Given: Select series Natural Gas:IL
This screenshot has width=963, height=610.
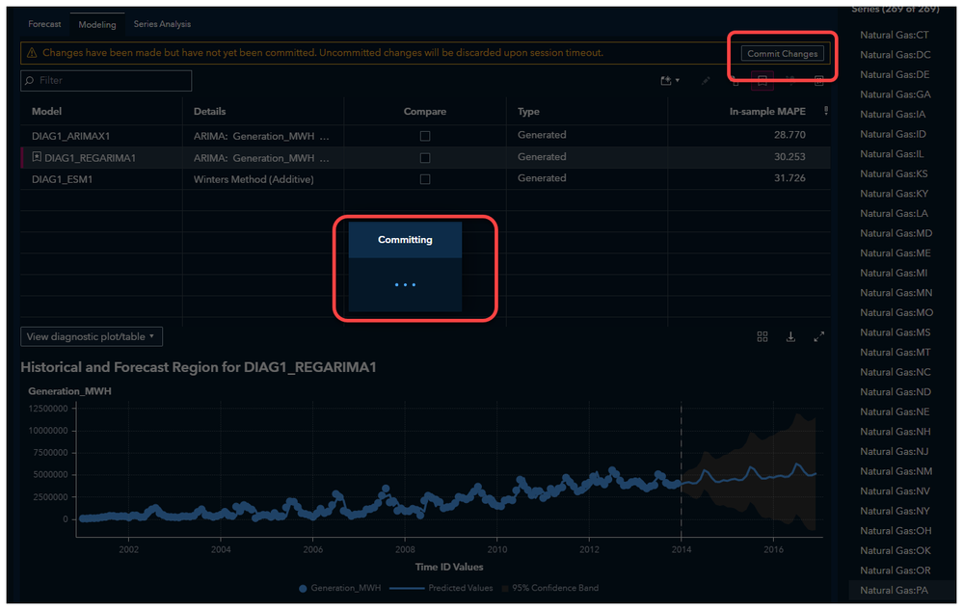Looking at the screenshot, I should [x=892, y=154].
